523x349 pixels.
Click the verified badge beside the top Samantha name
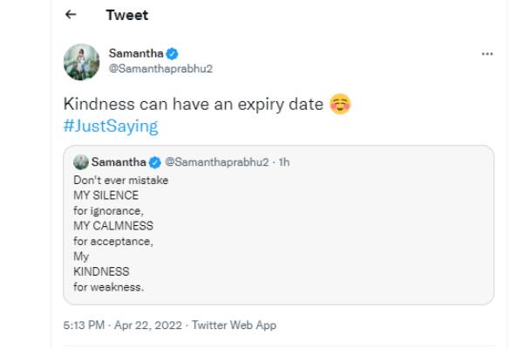click(172, 53)
